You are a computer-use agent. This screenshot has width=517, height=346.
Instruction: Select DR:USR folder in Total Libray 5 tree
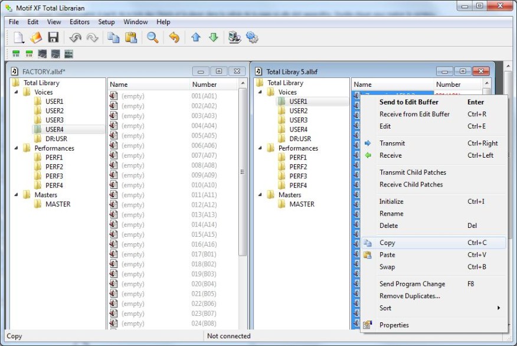300,139
